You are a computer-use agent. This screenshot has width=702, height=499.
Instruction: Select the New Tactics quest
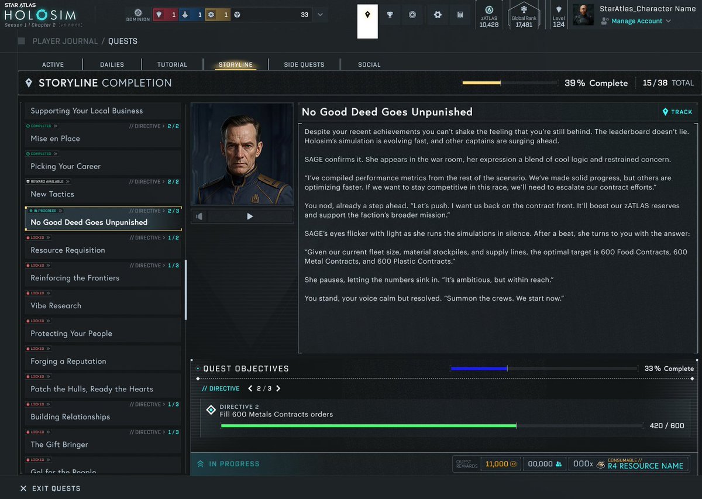103,190
